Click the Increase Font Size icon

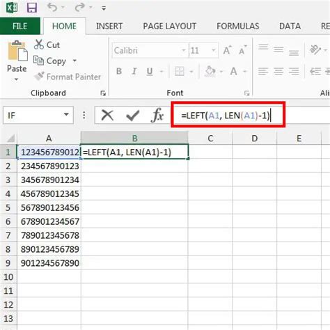[x=227, y=50]
